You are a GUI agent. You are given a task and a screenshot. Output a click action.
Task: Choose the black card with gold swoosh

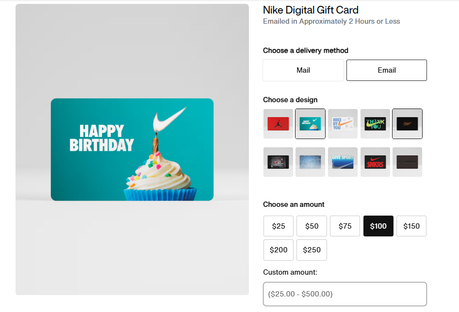point(407,124)
